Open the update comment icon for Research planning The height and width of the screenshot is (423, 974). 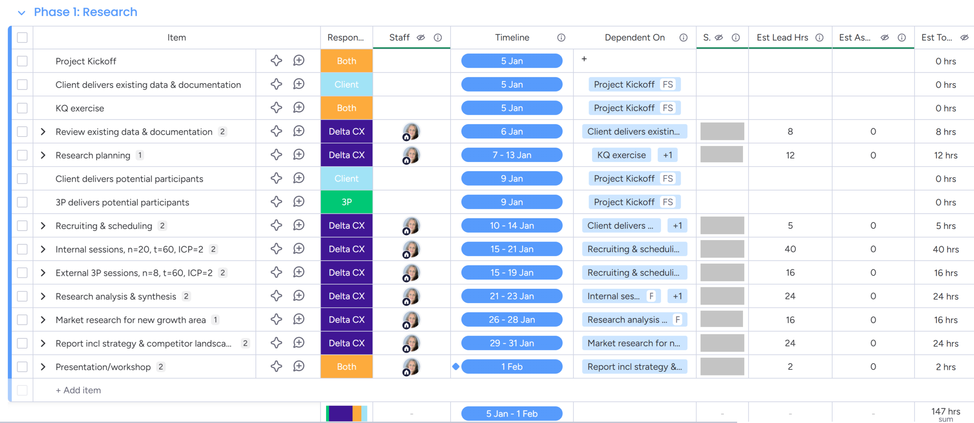tap(299, 155)
